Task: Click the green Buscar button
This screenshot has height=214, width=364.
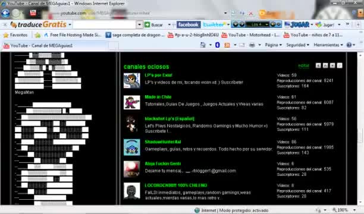Action: tap(153, 24)
